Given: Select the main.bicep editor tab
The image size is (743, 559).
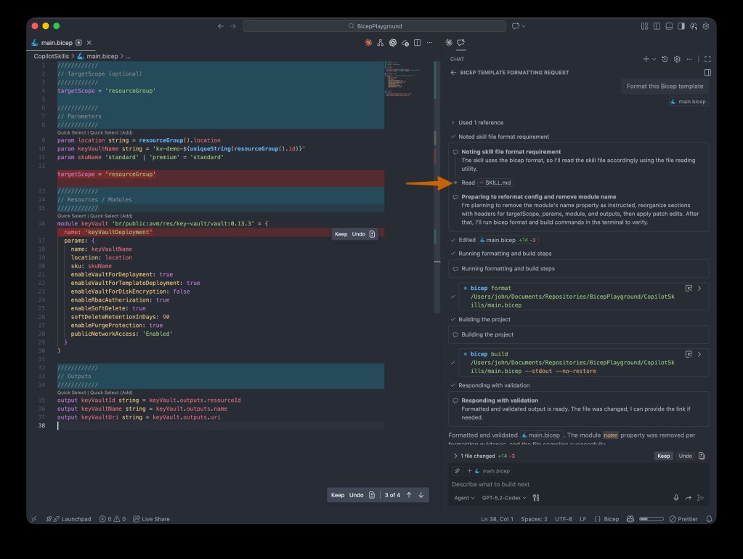Looking at the screenshot, I should [58, 42].
